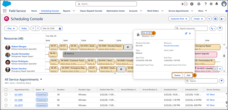Image resolution: width=228 pixels, height=110 pixels.
Task: Open the user profile avatar
Action: coord(224,4)
